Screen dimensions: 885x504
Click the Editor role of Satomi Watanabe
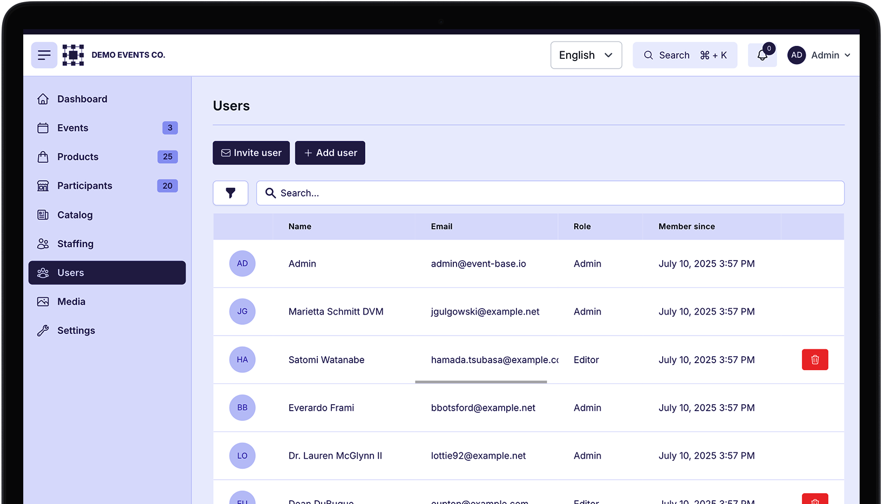[586, 360]
